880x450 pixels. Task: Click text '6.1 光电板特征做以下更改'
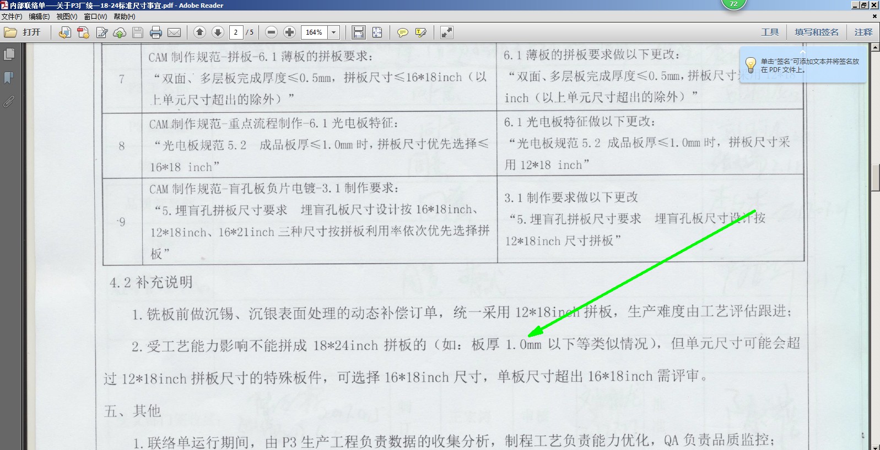pos(580,122)
